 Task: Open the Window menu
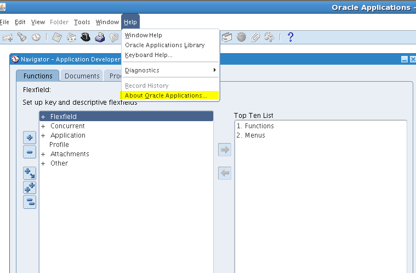[x=107, y=22]
